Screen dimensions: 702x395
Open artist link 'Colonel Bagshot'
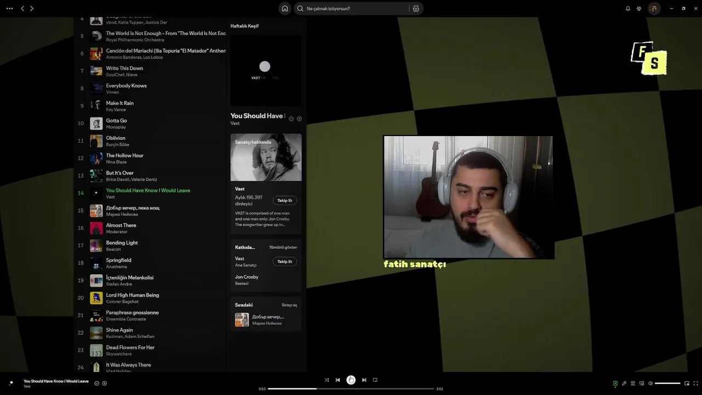click(122, 302)
